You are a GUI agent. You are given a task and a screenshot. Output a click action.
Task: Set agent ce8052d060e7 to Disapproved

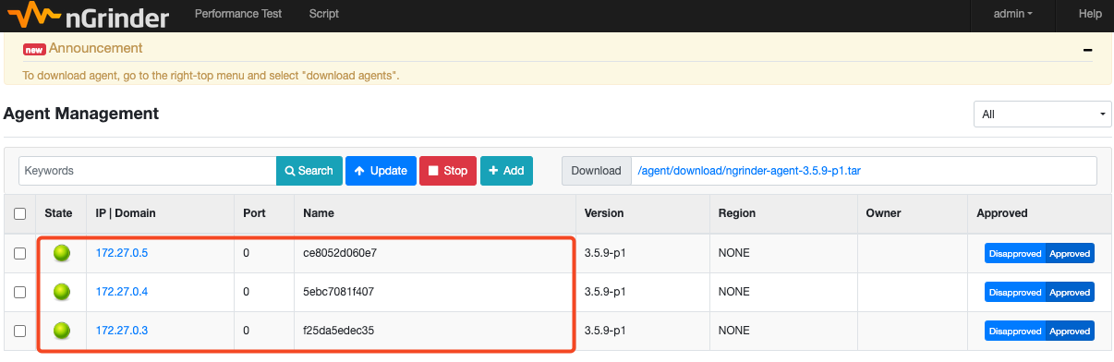(1014, 253)
